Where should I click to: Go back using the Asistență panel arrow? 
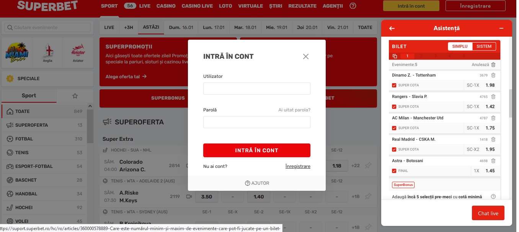(392, 28)
